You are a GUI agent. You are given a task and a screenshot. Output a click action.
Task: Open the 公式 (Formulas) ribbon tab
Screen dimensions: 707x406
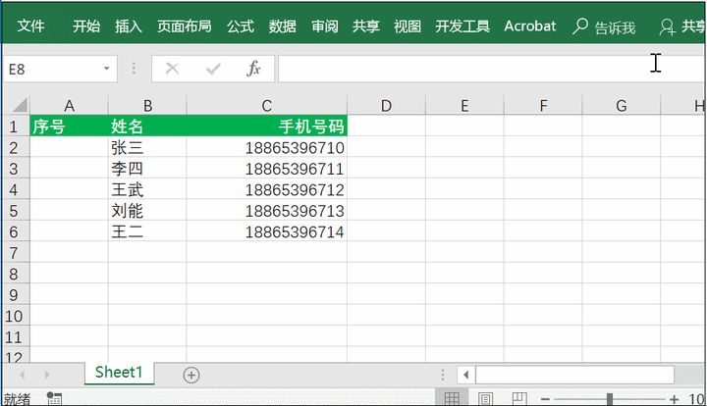(x=241, y=26)
